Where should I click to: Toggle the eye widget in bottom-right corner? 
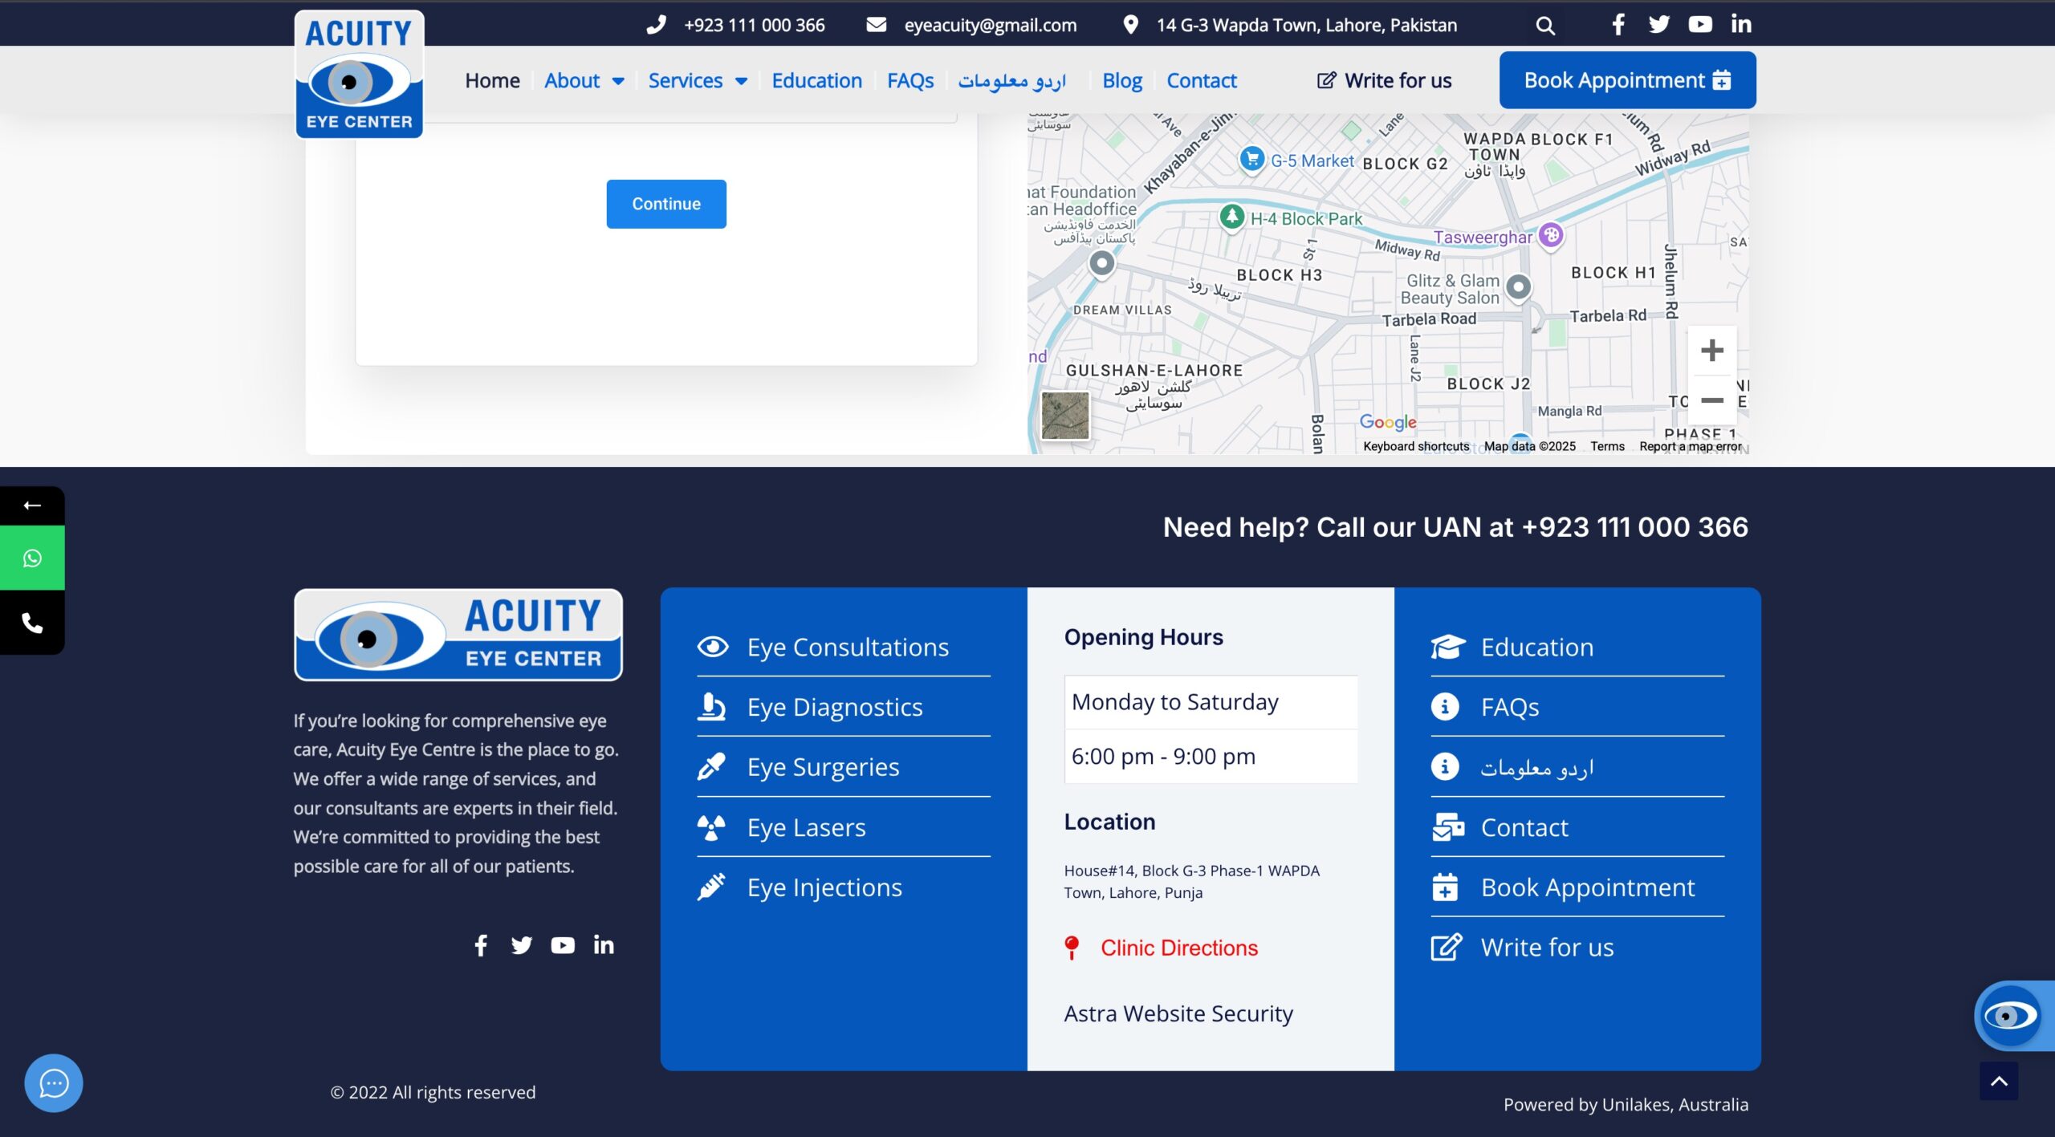2011,1015
